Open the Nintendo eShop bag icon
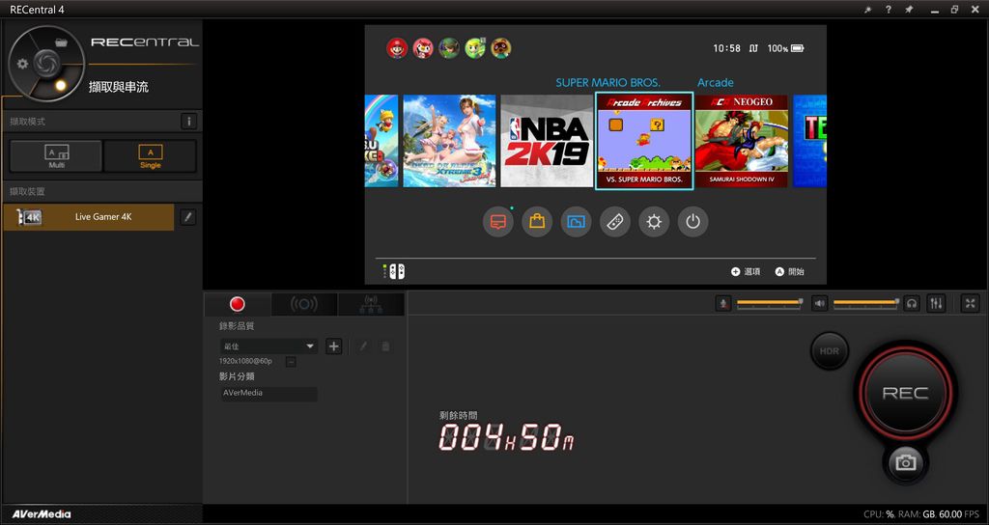 (x=537, y=222)
